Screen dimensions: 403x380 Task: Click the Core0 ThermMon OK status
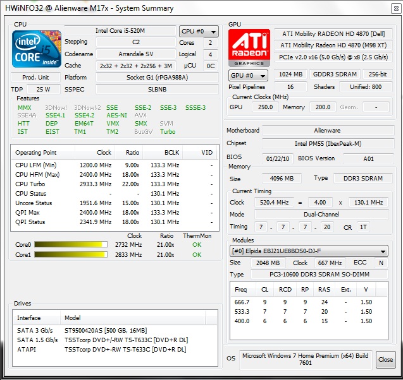point(197,245)
